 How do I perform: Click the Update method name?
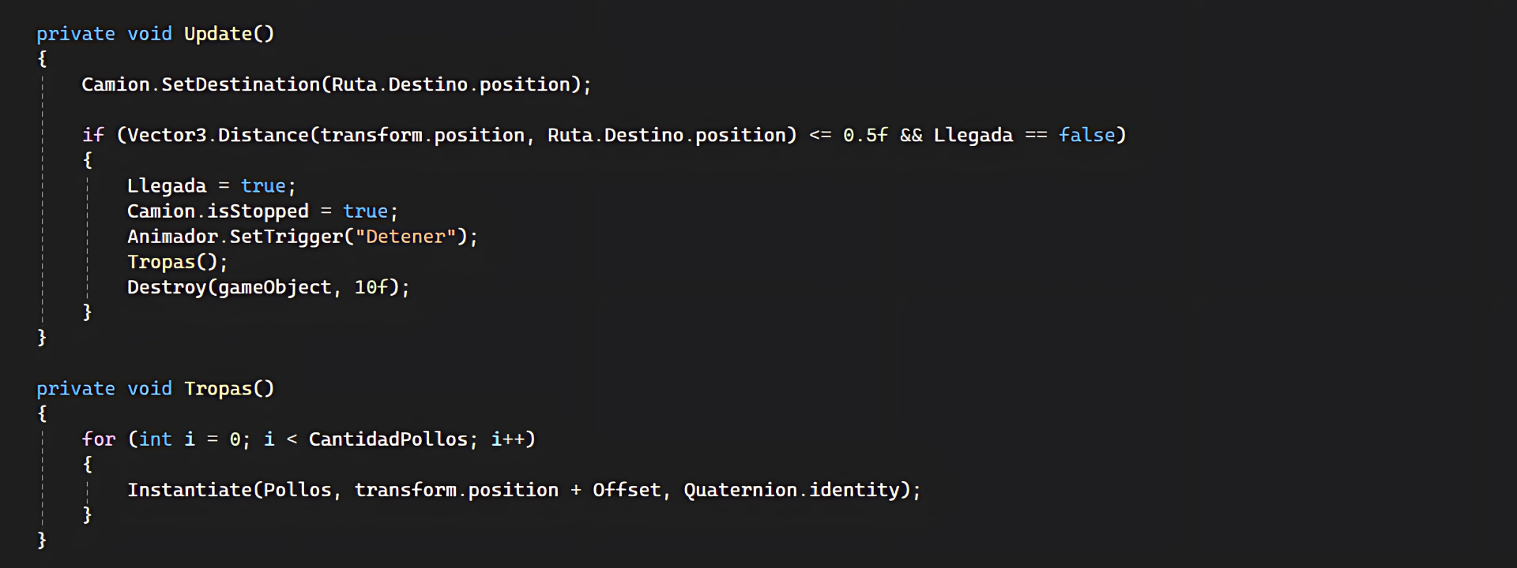pyautogui.click(x=218, y=34)
